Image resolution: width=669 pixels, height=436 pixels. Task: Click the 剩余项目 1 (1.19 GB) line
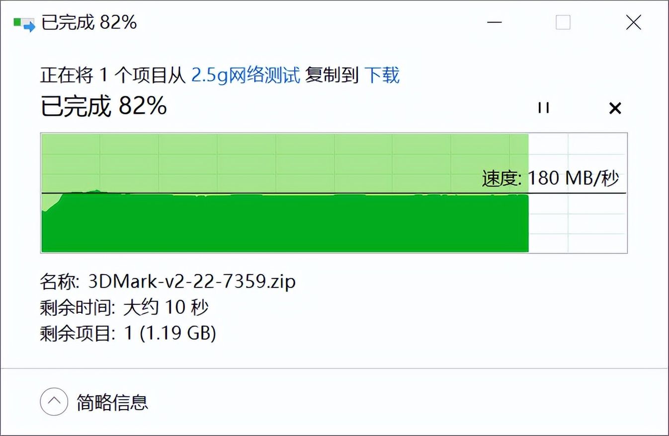tap(128, 333)
